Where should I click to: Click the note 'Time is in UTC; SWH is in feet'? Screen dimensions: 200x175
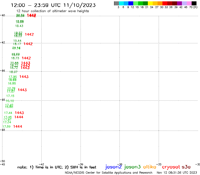click(57, 167)
